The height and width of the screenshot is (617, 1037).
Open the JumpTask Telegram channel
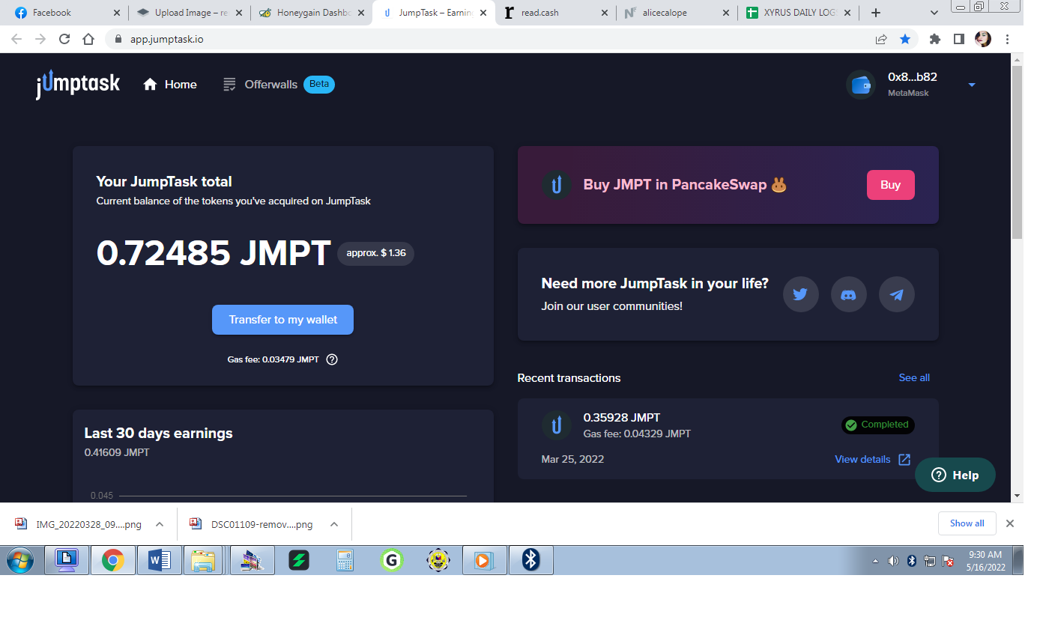[896, 294]
